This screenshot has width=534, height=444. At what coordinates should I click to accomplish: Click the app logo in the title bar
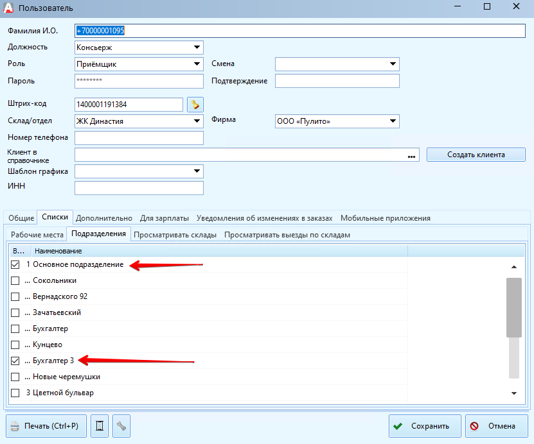[8, 8]
